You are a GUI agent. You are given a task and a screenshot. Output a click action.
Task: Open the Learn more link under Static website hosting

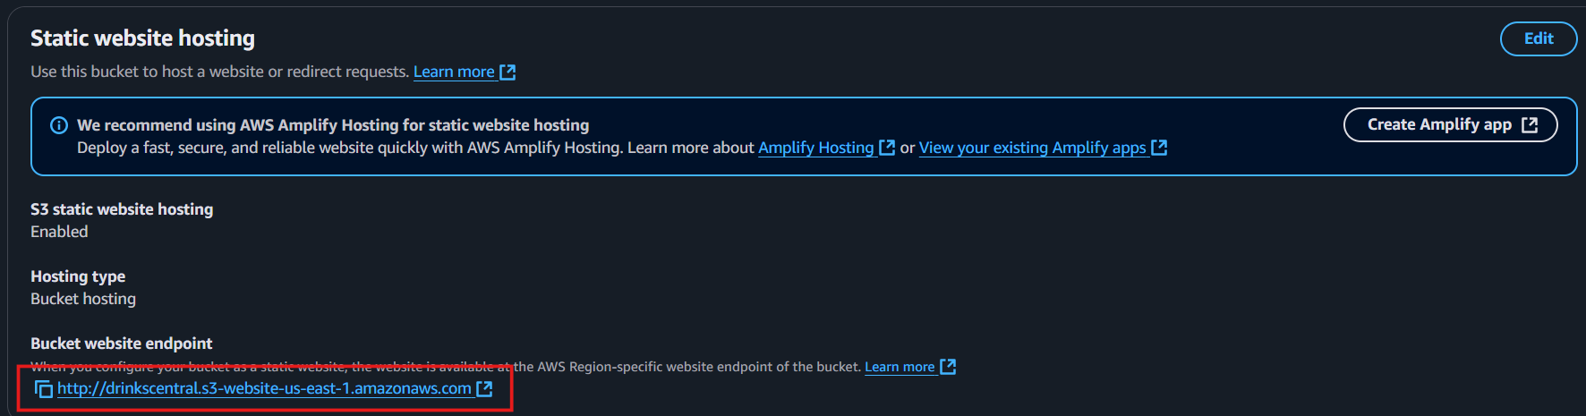454,72
